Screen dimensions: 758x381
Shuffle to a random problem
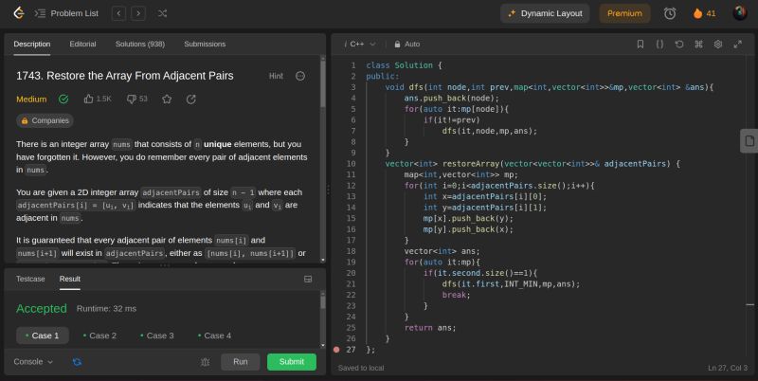tap(163, 13)
